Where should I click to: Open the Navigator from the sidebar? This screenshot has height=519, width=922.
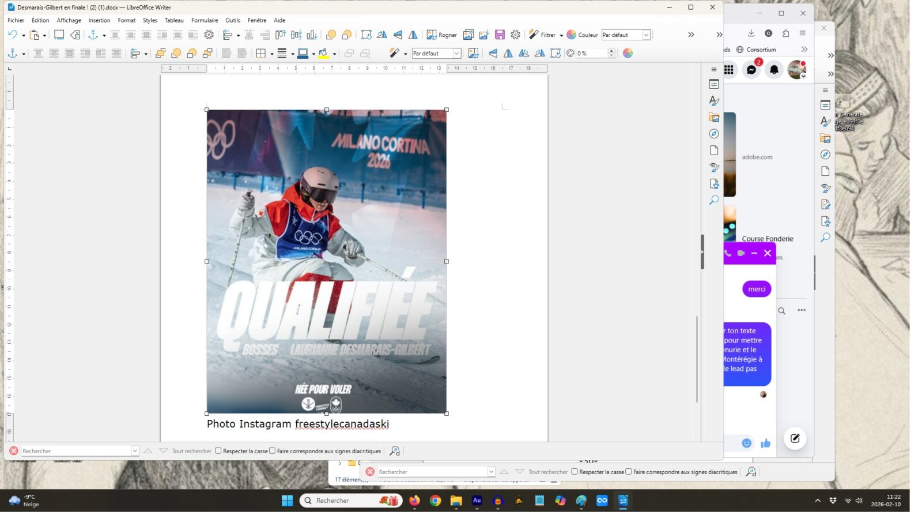714,134
